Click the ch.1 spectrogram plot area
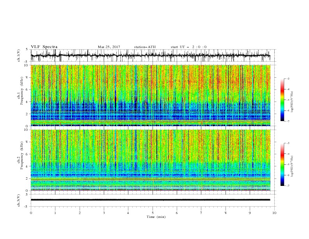 click(x=151, y=95)
